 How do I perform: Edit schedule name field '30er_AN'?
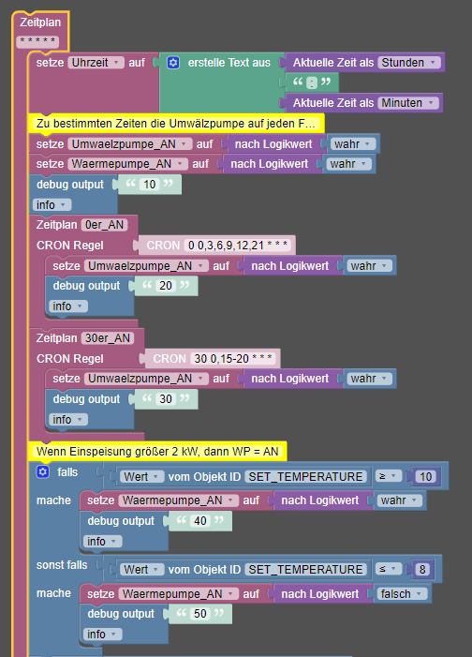click(108, 338)
